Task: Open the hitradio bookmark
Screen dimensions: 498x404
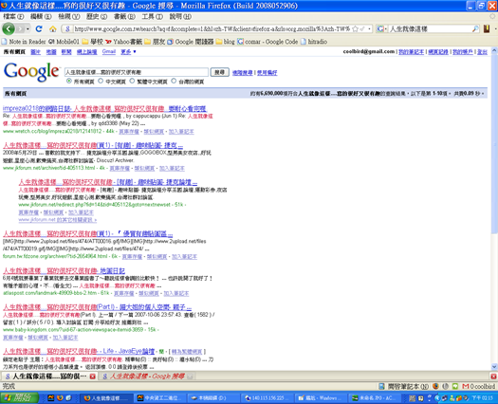Action: tap(313, 42)
